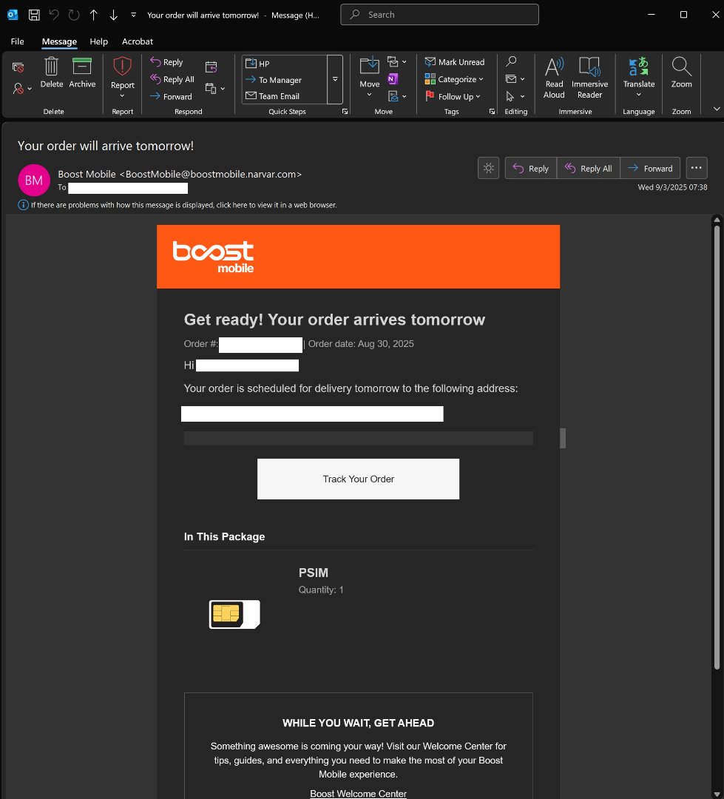Click the Ignore conversation icon
The height and width of the screenshot is (799, 724).
pos(18,67)
